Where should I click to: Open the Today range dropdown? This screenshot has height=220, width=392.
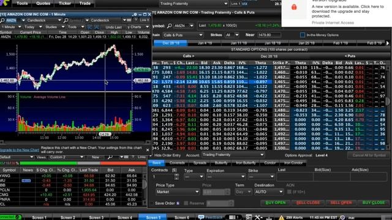(33, 27)
